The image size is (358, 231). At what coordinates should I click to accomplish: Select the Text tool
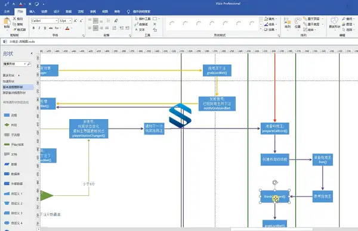[140, 30]
